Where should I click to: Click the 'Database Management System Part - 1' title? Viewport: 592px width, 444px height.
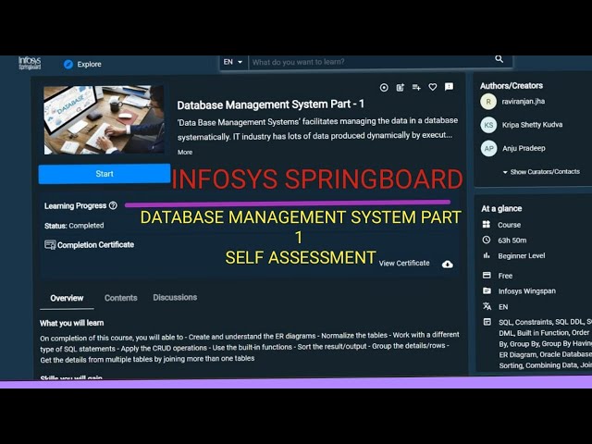270,105
